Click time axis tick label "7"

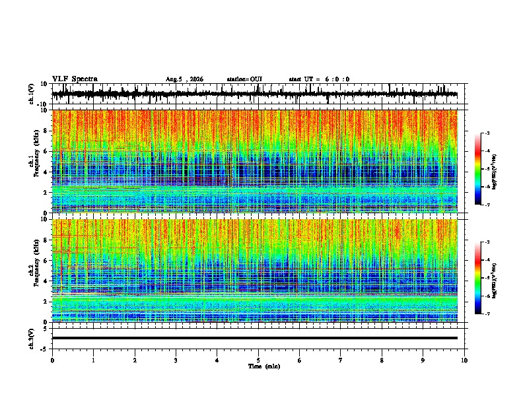341,360
